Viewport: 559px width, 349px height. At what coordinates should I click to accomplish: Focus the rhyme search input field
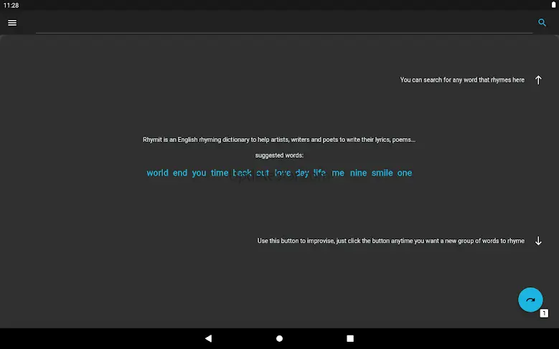(x=284, y=24)
